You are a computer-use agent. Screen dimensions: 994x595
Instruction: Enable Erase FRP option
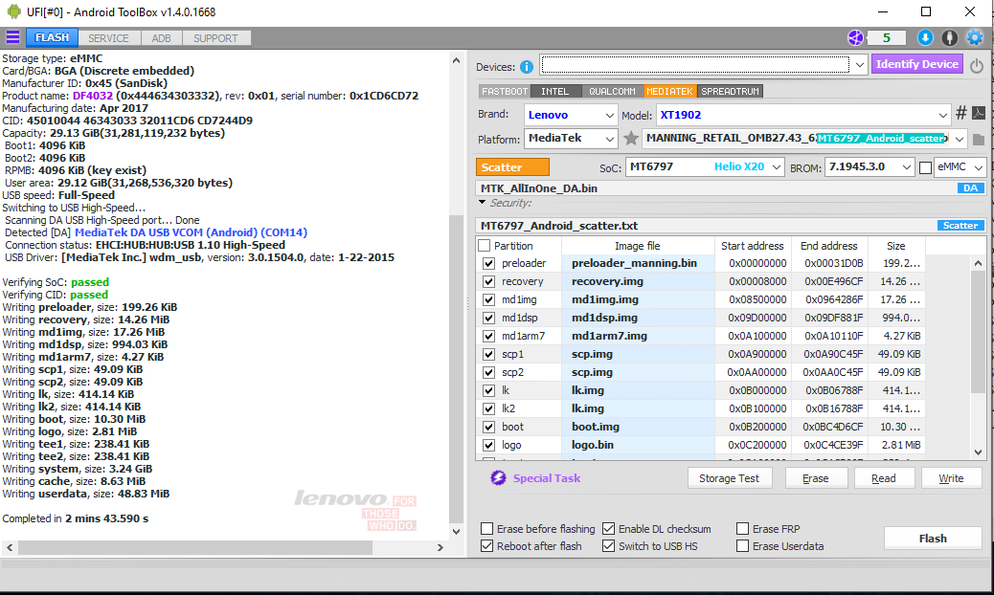click(x=742, y=529)
